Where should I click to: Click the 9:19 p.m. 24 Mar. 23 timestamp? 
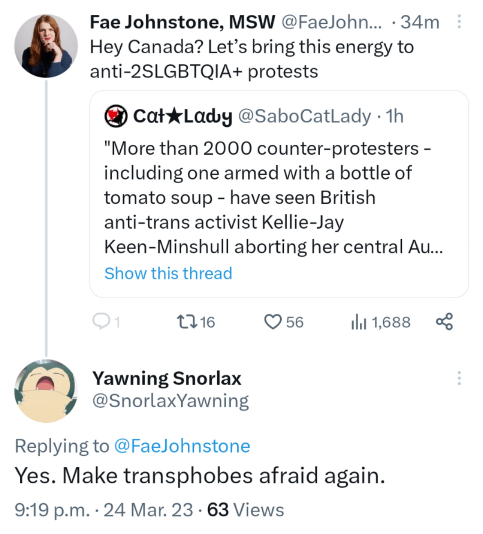[x=104, y=510]
